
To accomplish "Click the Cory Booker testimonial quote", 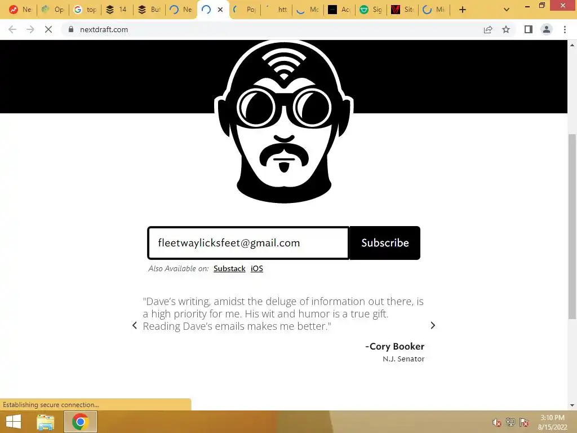I will click(x=283, y=313).
